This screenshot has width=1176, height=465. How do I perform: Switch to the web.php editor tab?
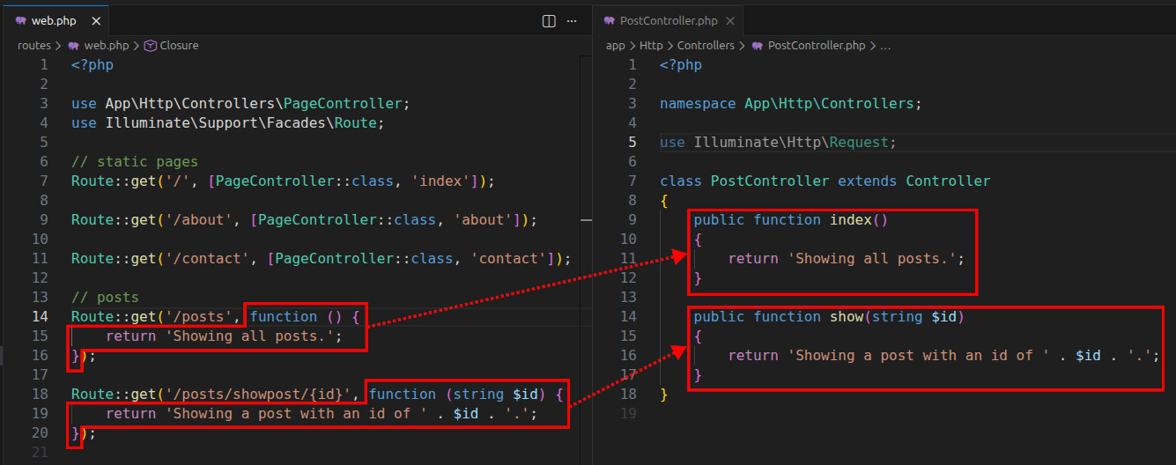click(x=55, y=20)
